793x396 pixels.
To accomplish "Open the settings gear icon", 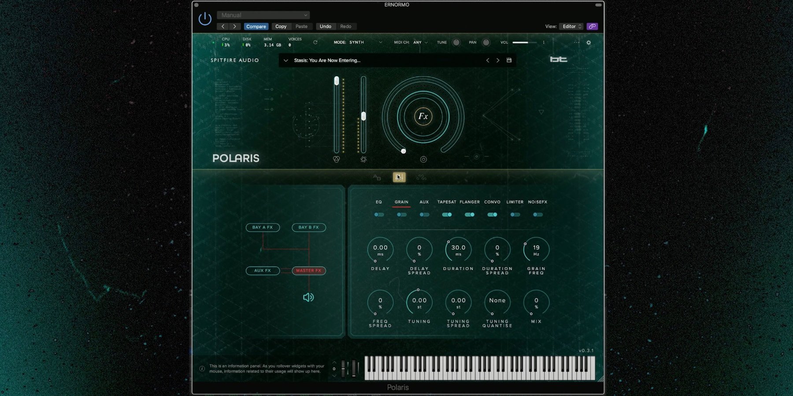I will pos(589,43).
